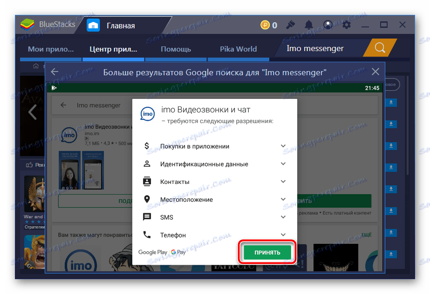Click the contacts book icon

(x=147, y=182)
